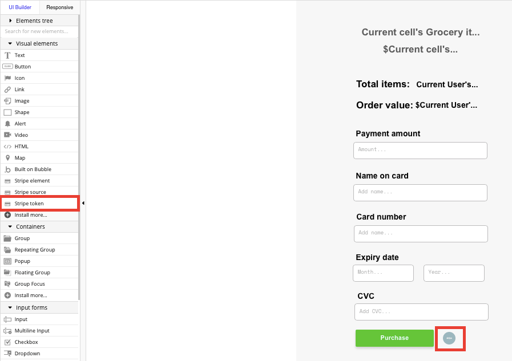Switch to the Responsive tab
Screen dimensions: 512x361
59,7
